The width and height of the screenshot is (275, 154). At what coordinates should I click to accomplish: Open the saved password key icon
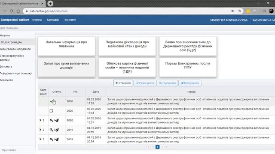point(233,11)
